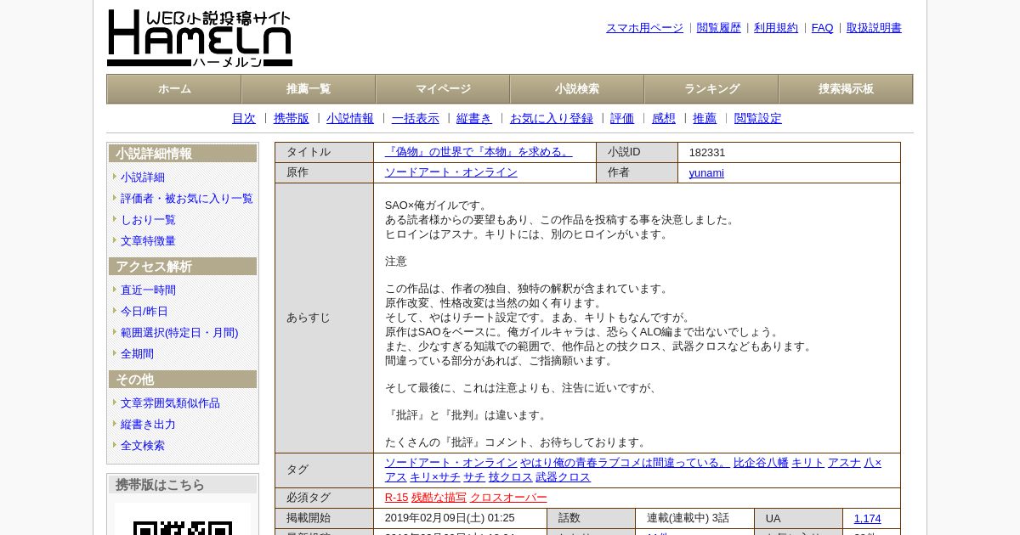Image resolution: width=1020 pixels, height=535 pixels.
Task: Click the Hameln site logo
Action: point(200,38)
